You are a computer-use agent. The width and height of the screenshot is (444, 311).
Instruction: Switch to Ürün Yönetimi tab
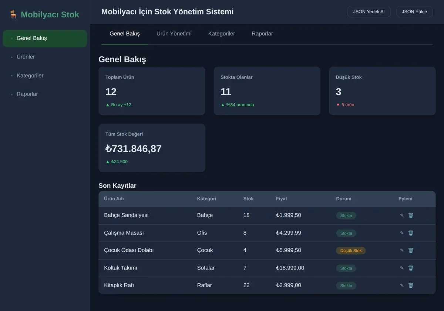[x=174, y=34]
